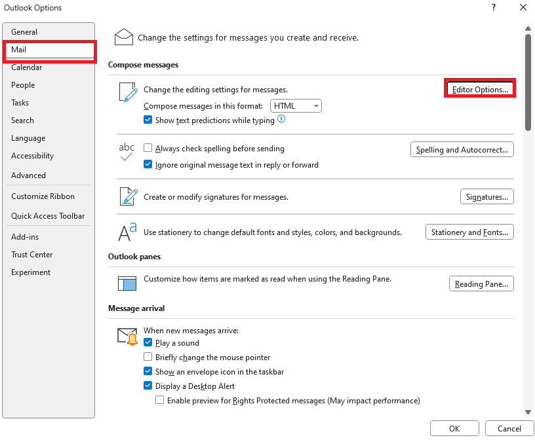Open the HTML message format dropdown
The height and width of the screenshot is (440, 535).
point(296,106)
